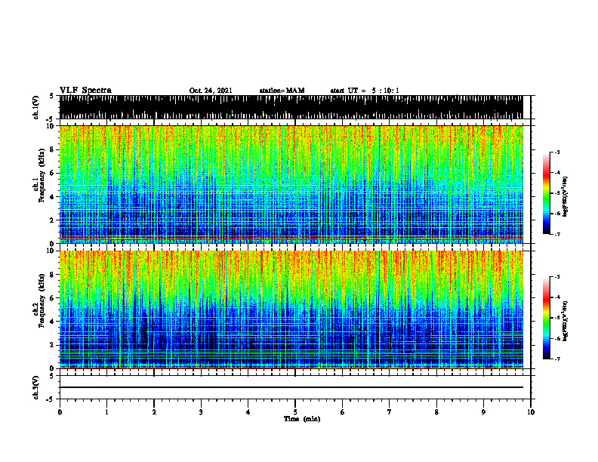Click the 8 kHz tick label on ch.1 axis
The width and height of the screenshot is (598, 462).
53,149
